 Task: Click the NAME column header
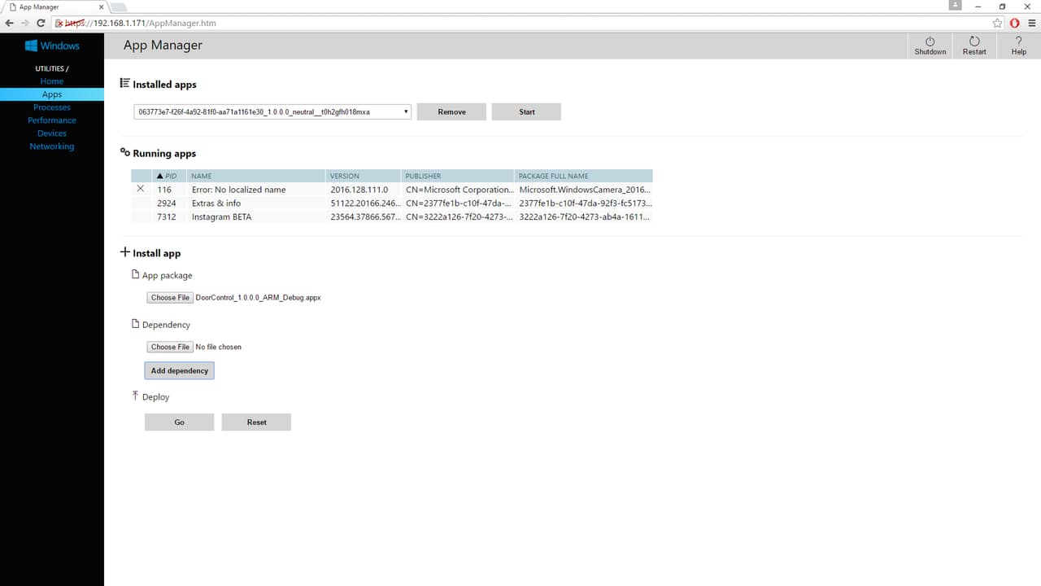256,176
